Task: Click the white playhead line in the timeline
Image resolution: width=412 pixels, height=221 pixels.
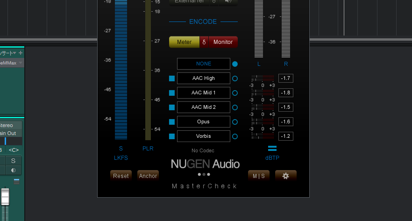Action: (344, 18)
